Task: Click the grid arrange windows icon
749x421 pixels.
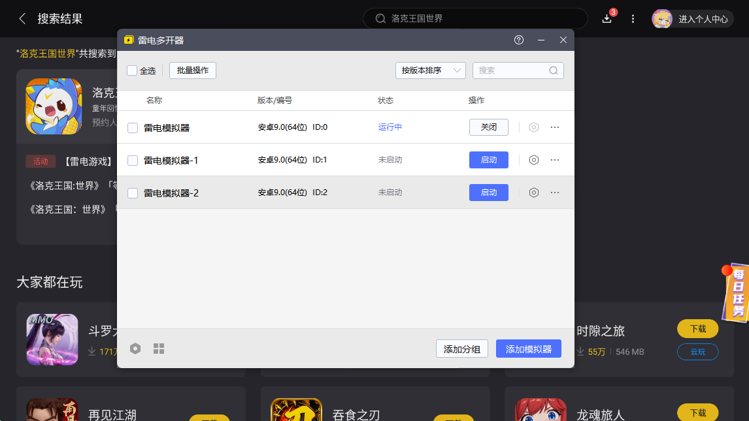Action: 159,349
